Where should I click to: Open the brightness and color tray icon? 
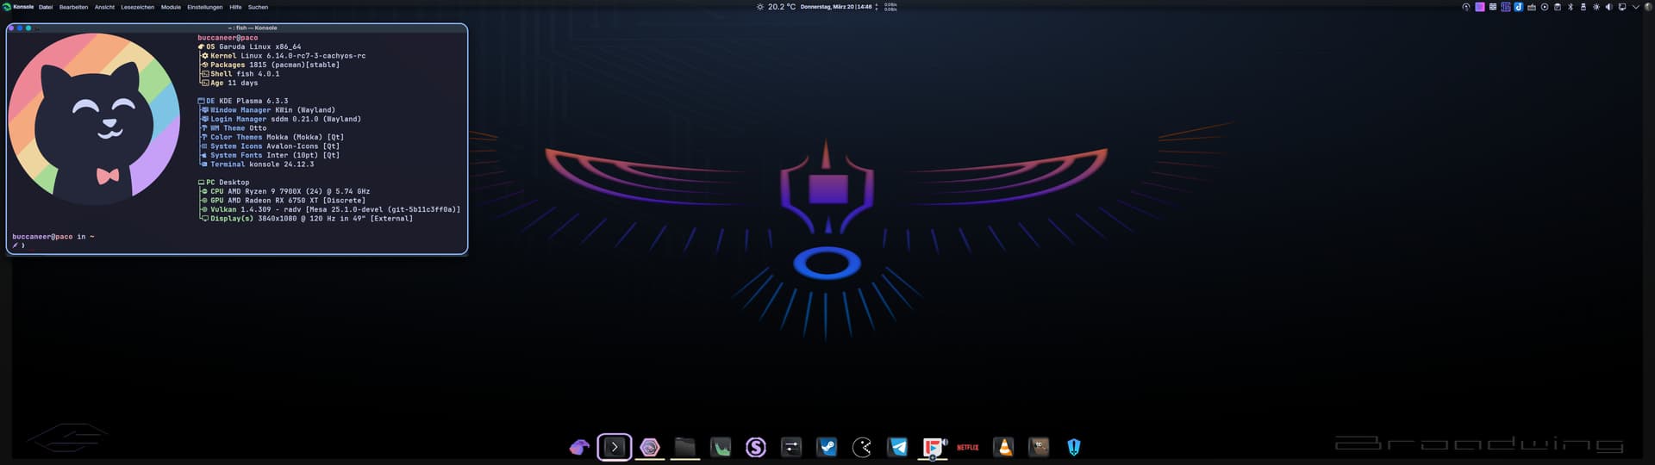point(1596,7)
